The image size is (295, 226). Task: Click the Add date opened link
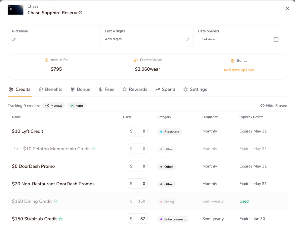coord(239,70)
